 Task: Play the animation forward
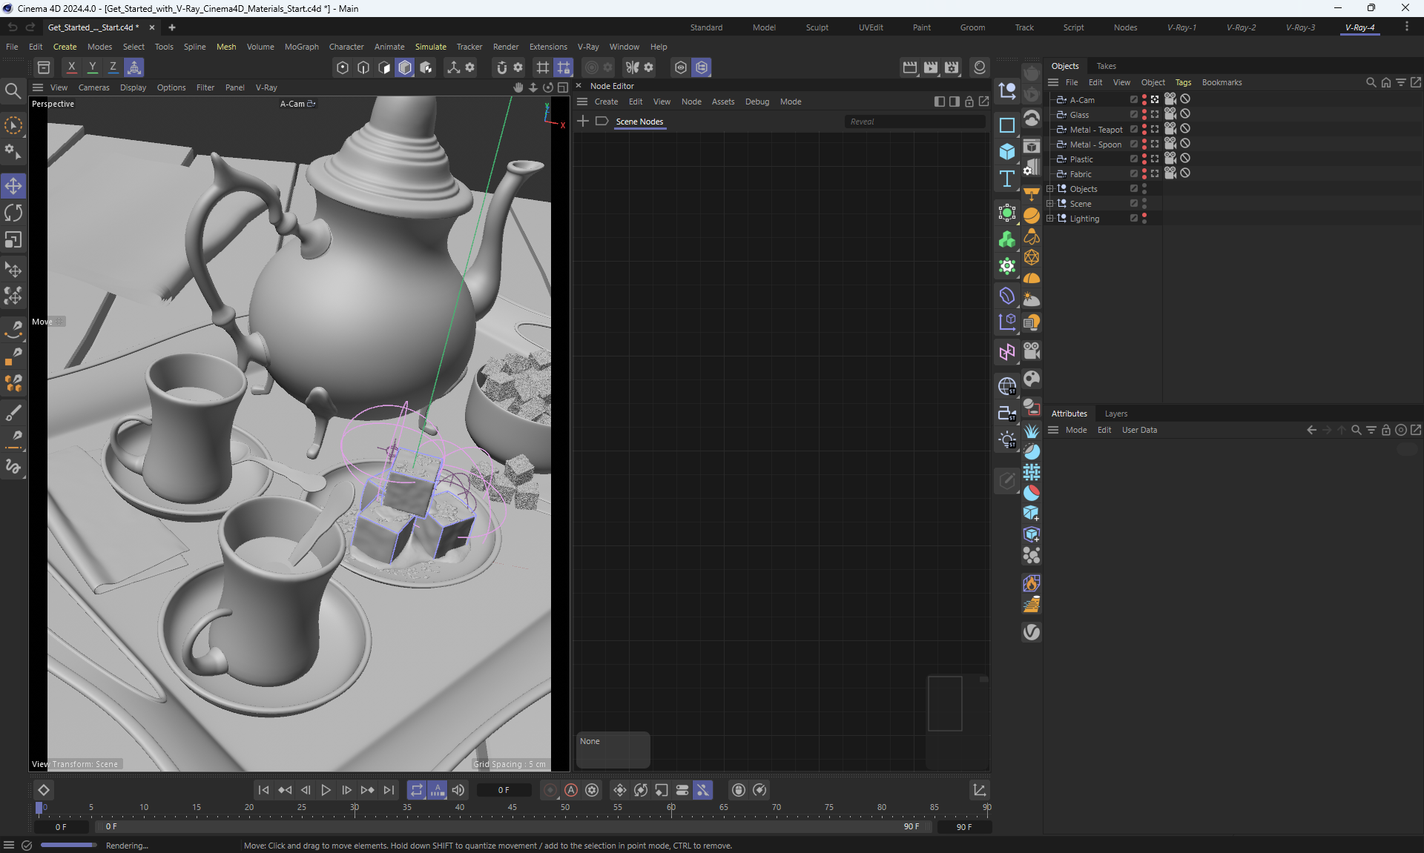click(x=326, y=790)
